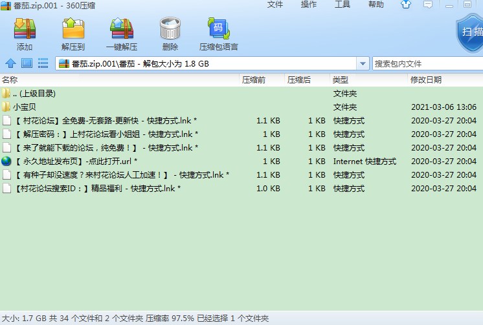Image resolution: width=483 pixels, height=325 pixels.
Task: Click the 删除 (Delete) trash icon
Action: (x=170, y=34)
